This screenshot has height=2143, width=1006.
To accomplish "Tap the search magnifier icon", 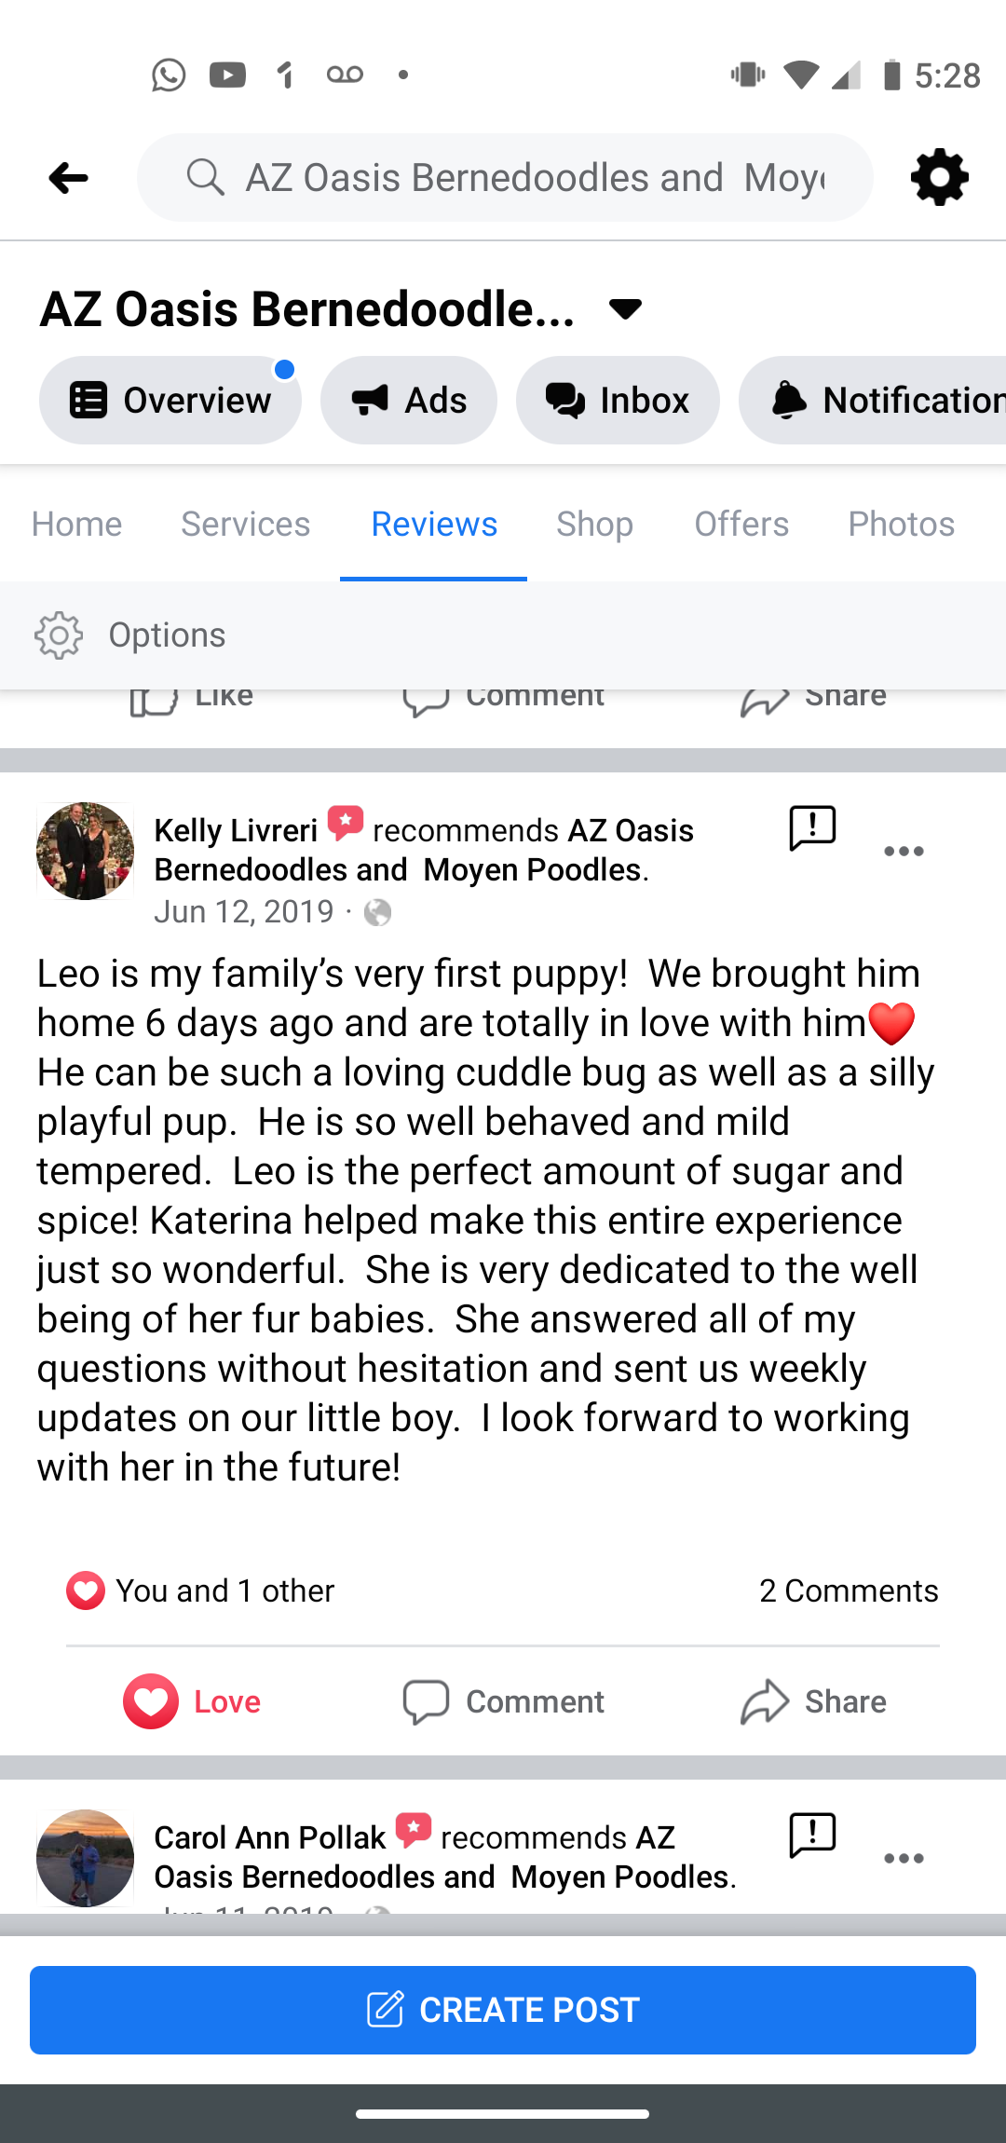I will coord(205,177).
